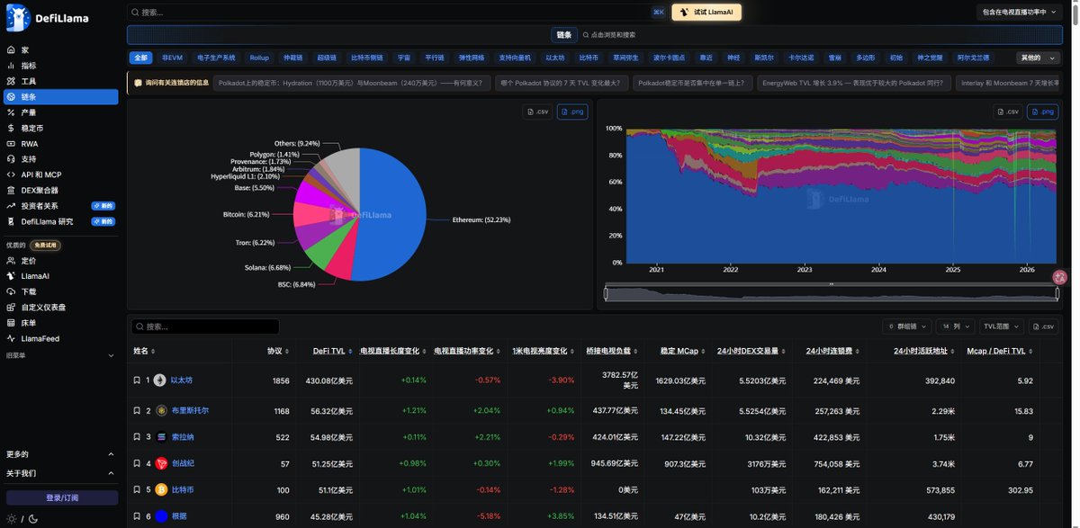The image size is (1080, 528).
Task: Download pie chart as .png
Action: click(571, 112)
